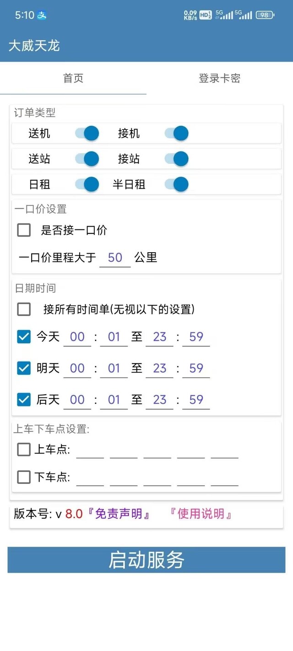The image size is (293, 651).
Task: Uncheck the 后天 date checkbox
Action: click(24, 400)
